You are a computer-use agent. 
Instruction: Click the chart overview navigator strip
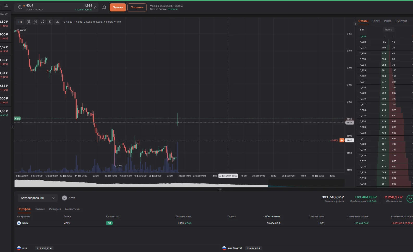tap(179, 183)
